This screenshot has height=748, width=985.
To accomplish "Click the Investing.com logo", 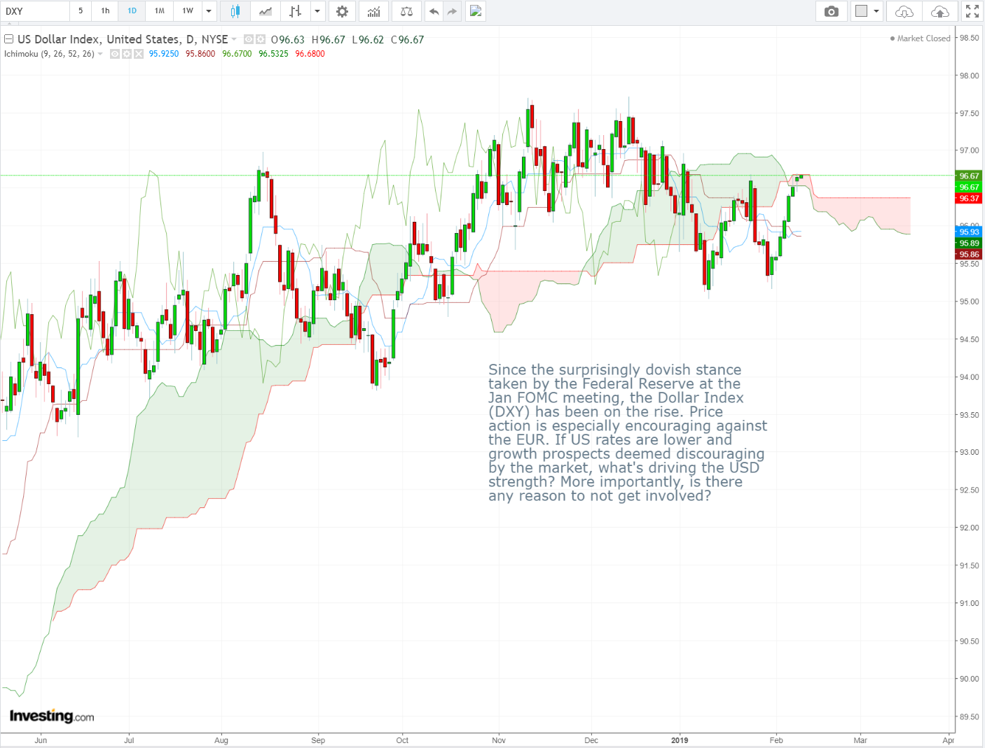I will tap(52, 716).
